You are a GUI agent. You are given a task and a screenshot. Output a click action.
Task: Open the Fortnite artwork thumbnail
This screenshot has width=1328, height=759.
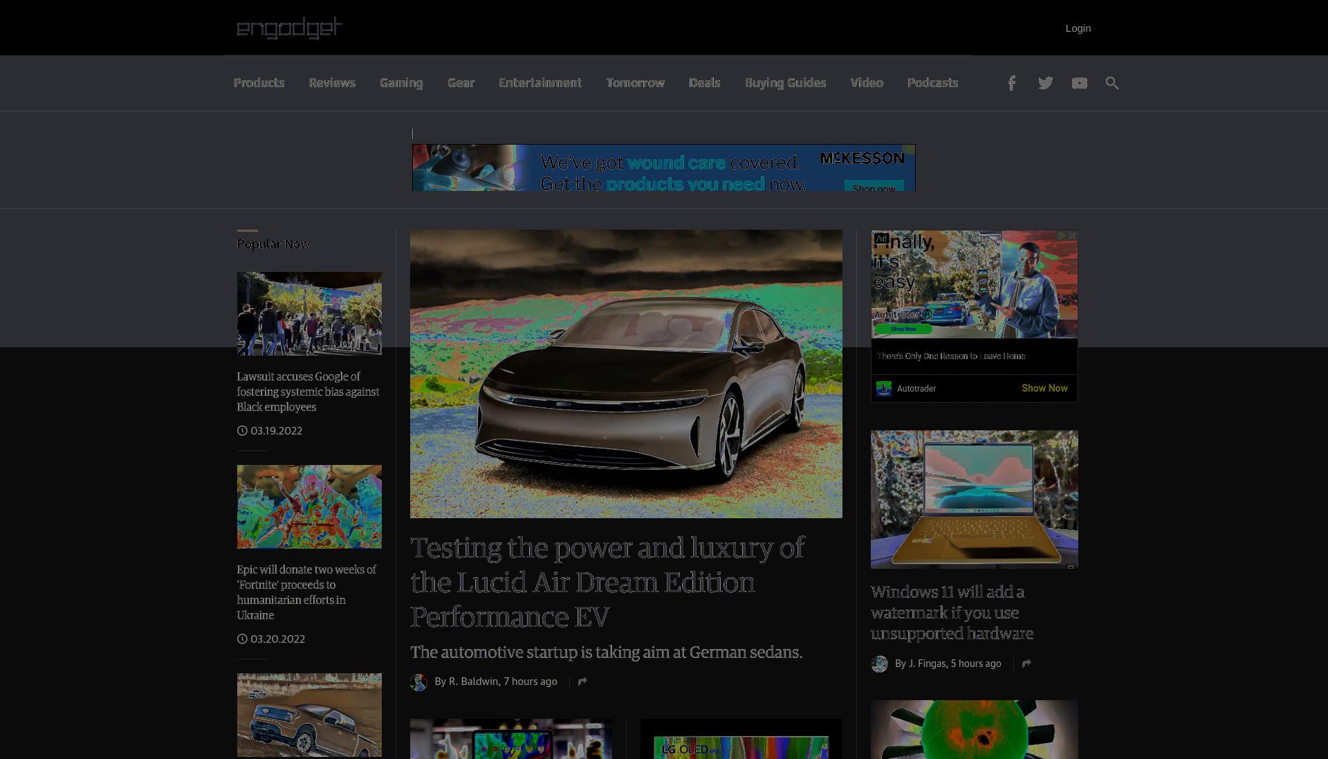point(309,506)
